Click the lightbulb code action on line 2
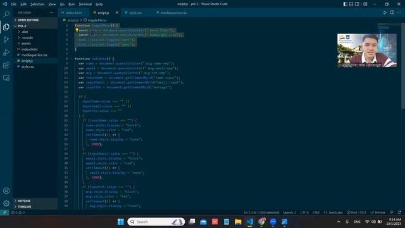Screen dimensions: 405x228 coord(77,30)
